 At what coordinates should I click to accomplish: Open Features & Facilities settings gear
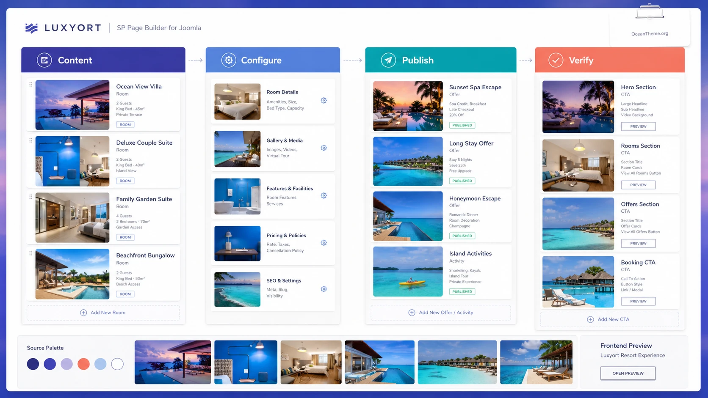[x=324, y=196]
